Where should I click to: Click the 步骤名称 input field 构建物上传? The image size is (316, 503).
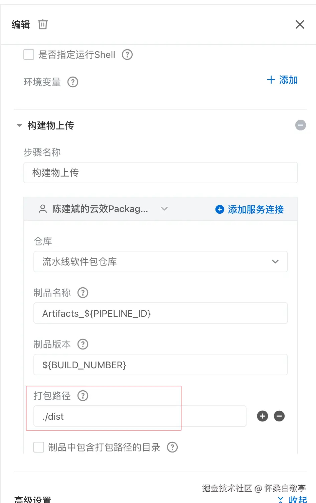160,173
